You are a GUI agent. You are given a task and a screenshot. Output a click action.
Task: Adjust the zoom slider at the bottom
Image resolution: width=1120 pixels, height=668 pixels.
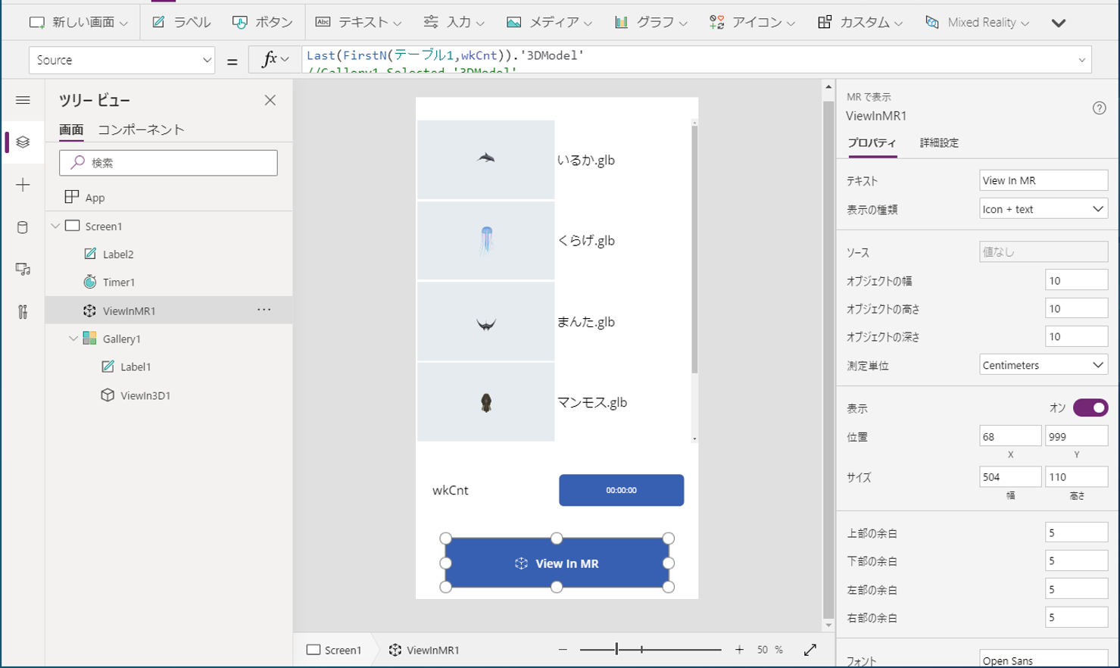point(617,650)
